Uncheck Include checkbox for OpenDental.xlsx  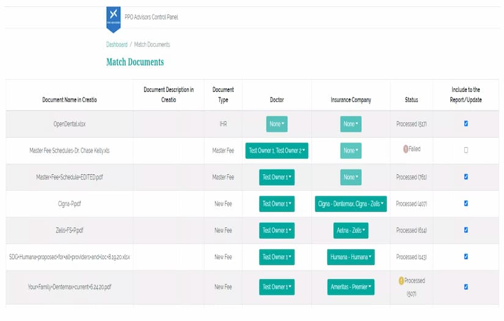click(x=466, y=124)
